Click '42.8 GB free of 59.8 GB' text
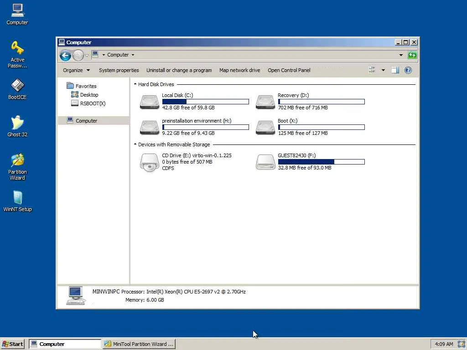This screenshot has width=467, height=350. pos(188,108)
